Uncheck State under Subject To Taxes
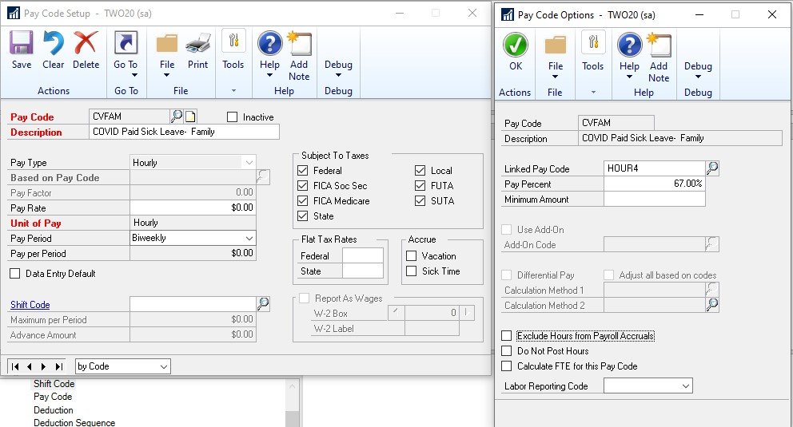The height and width of the screenshot is (427, 793). [302, 216]
